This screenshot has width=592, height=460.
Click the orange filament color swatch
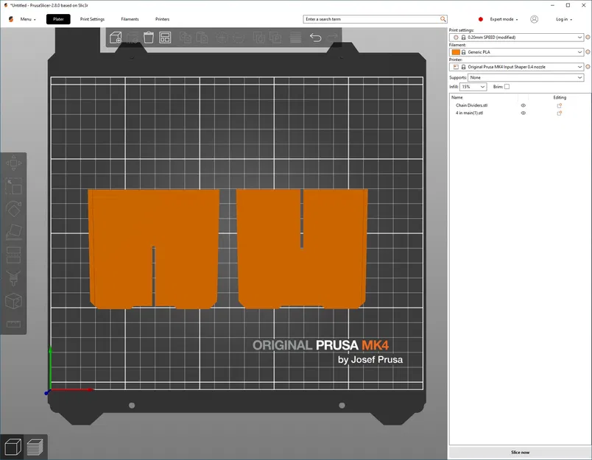[456, 52]
